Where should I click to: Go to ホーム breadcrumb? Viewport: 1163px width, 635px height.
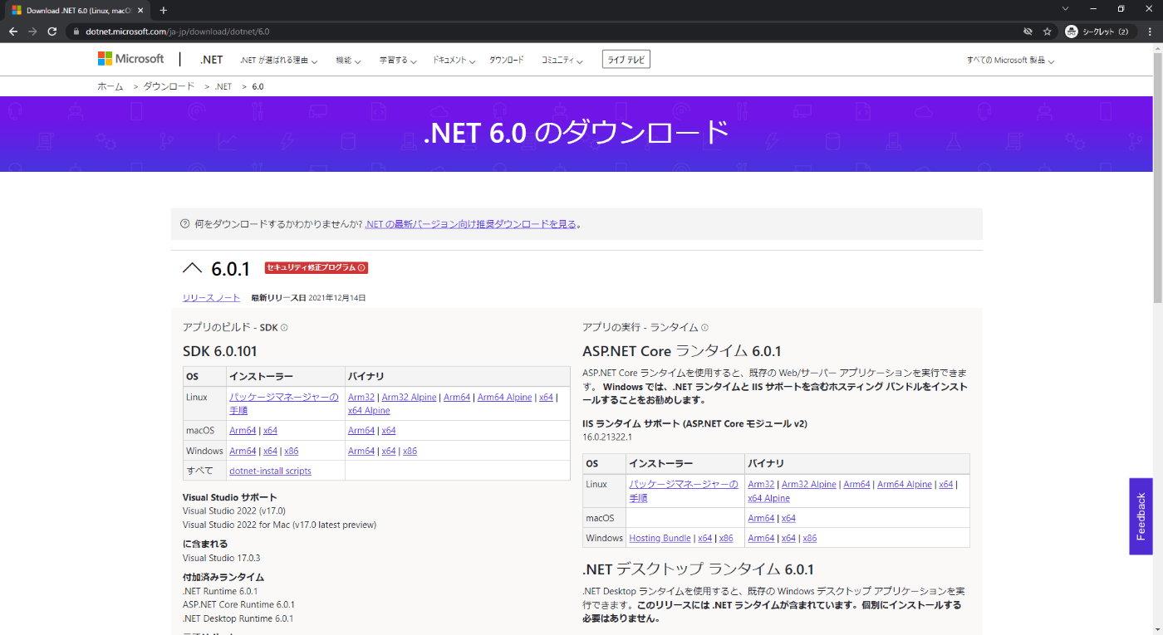pos(110,86)
